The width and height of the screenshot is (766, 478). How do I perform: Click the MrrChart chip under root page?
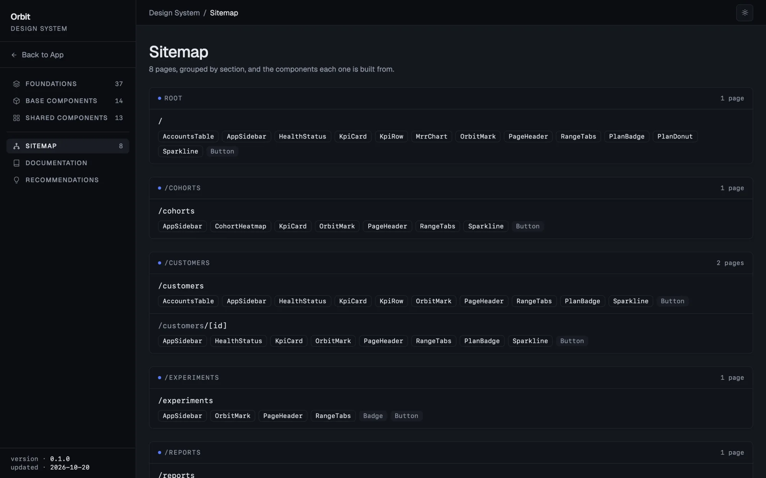click(432, 137)
